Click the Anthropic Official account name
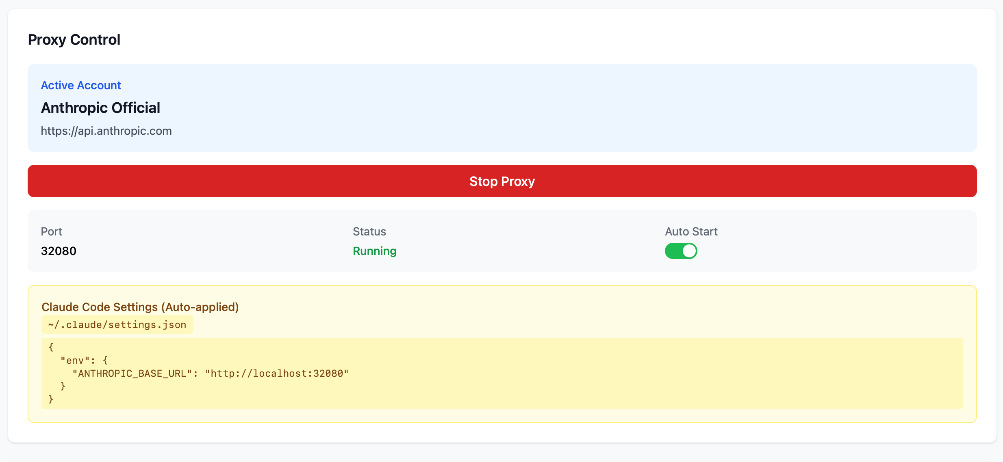This screenshot has width=1003, height=462. point(100,108)
